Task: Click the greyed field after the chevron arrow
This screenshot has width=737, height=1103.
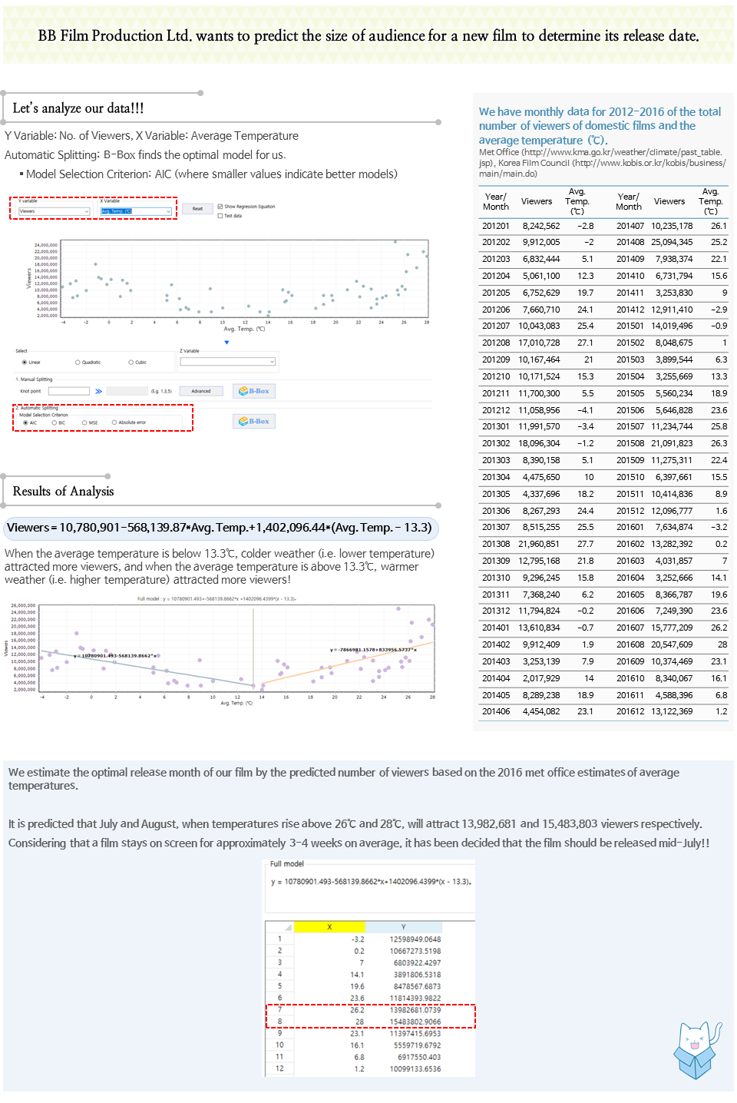Action: [x=127, y=391]
